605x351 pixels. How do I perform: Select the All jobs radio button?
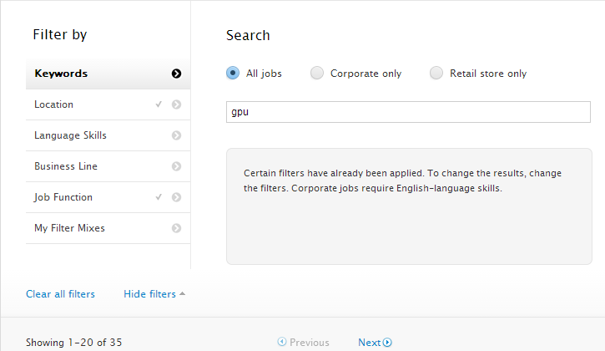(233, 74)
